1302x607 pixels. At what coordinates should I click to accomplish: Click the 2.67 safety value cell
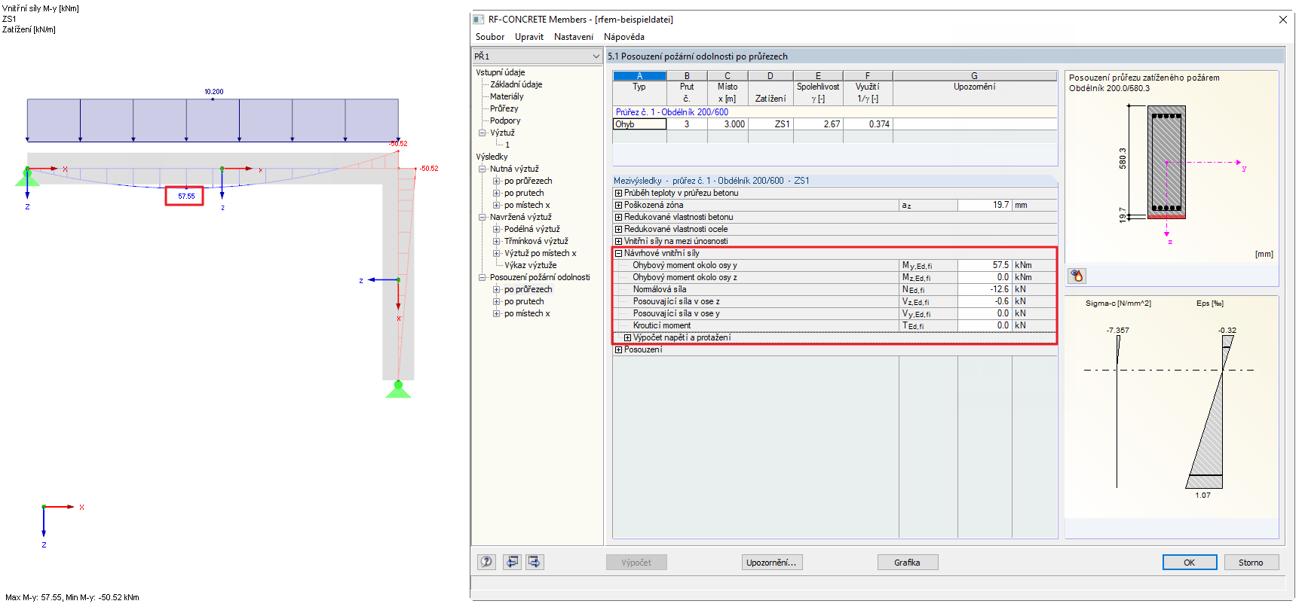[818, 124]
